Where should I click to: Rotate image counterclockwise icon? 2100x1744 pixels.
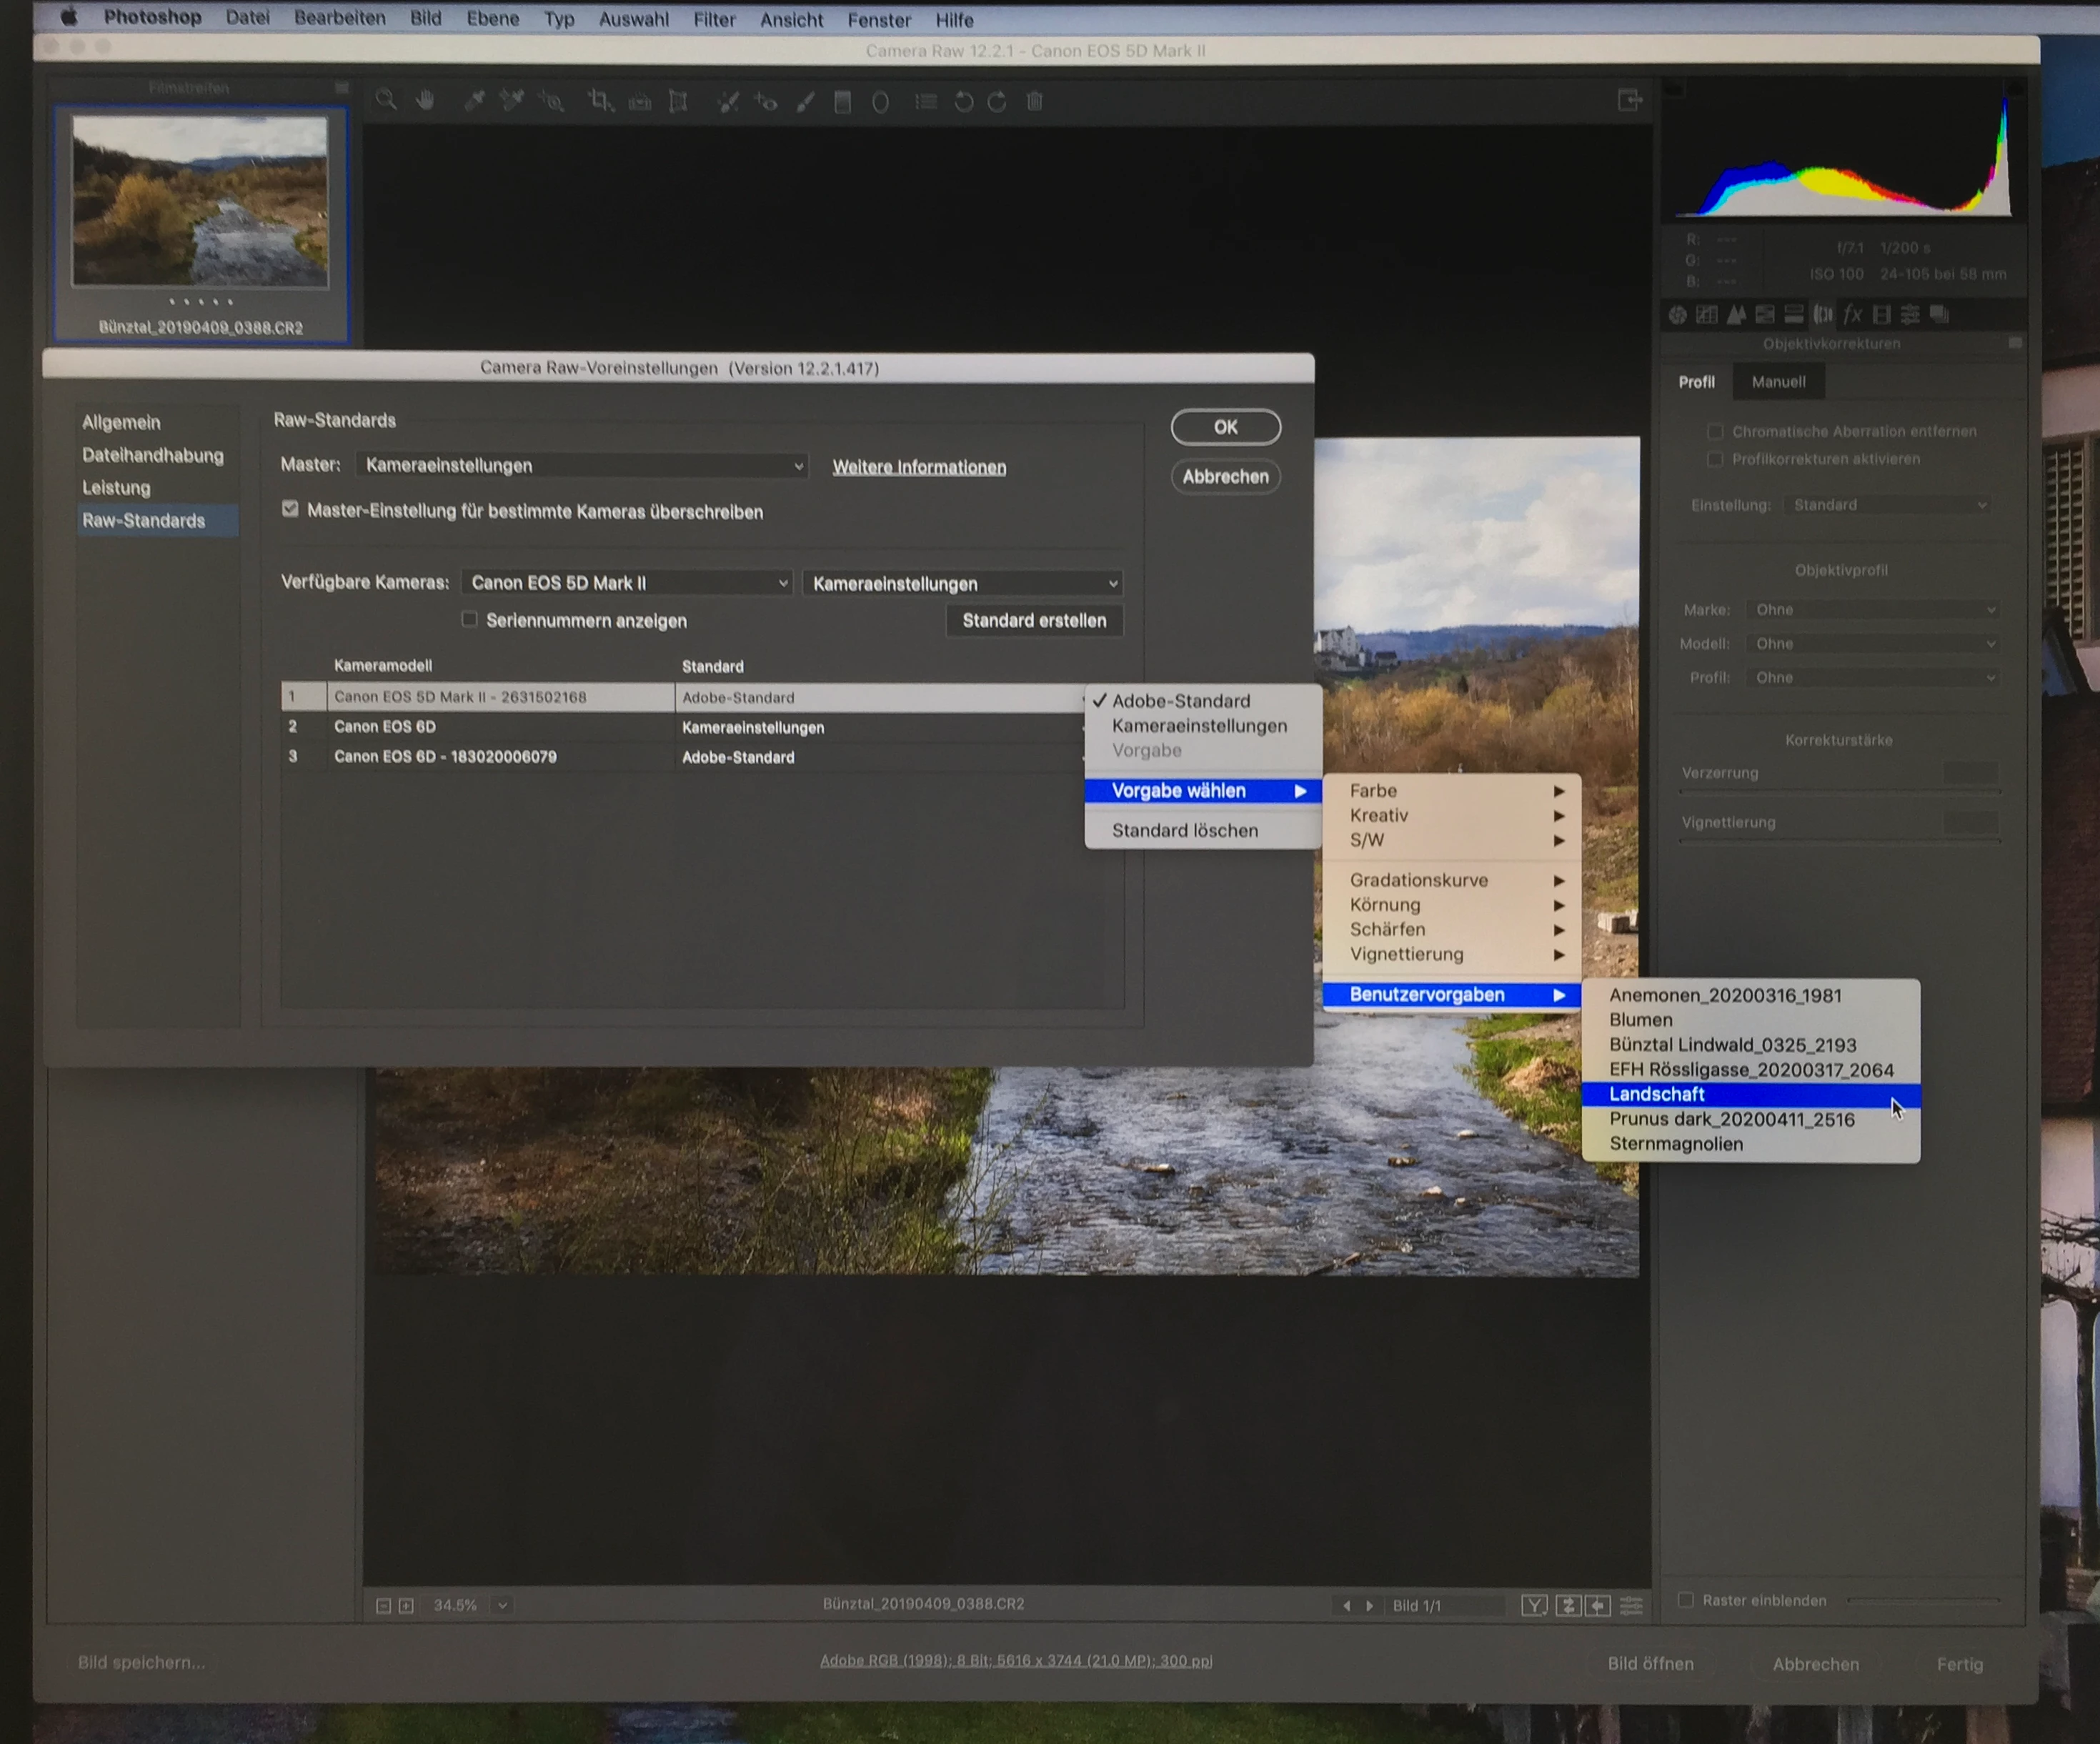click(x=963, y=101)
